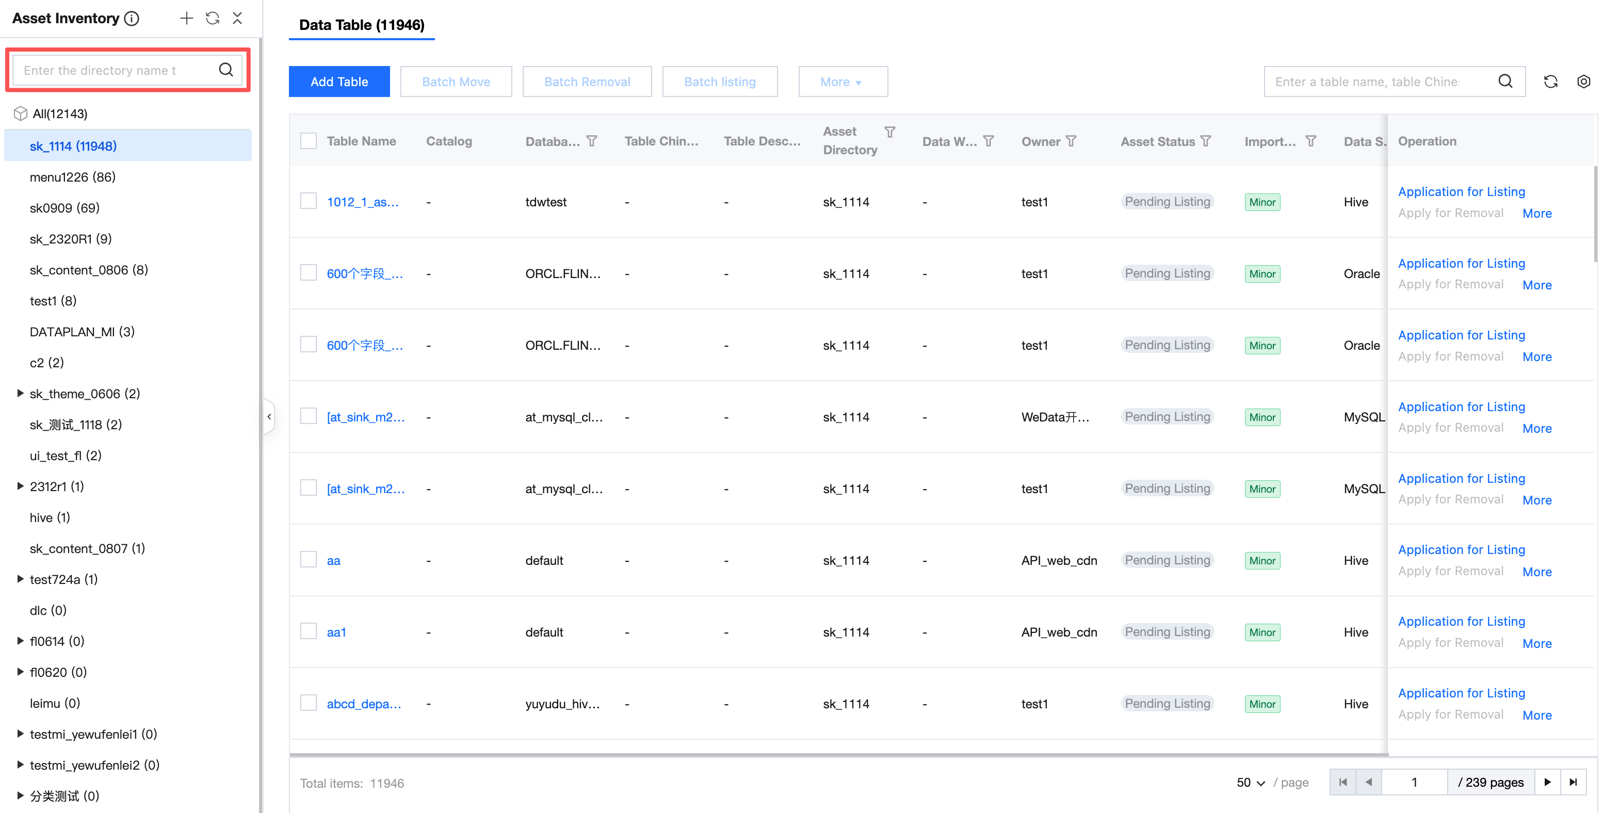Screen dimensions: 1619x813
Task: Refresh the data table list
Action: [x=1550, y=82]
